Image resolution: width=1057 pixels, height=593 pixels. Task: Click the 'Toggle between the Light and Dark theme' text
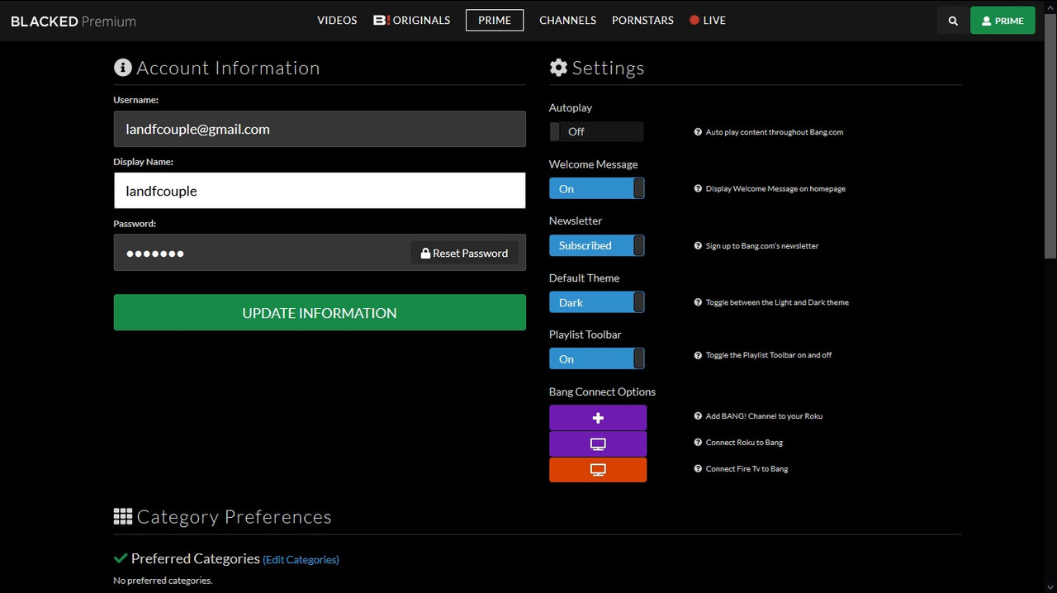pyautogui.click(x=777, y=302)
